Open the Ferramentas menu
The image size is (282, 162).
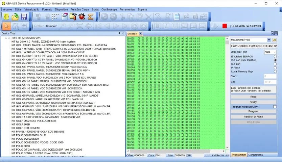[x=127, y=9]
